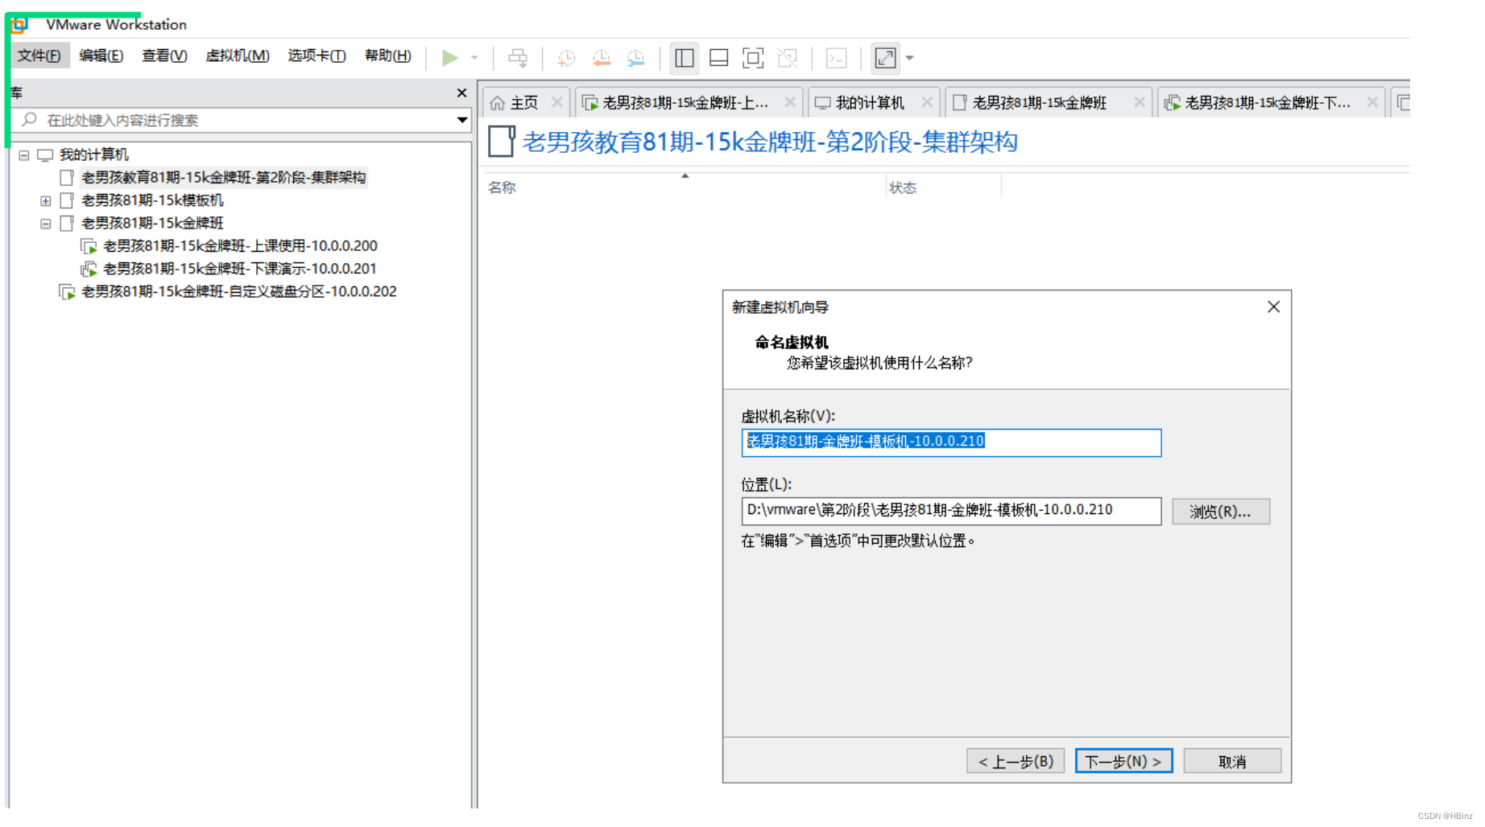Click the stretch guest display icon
Screen dimensions: 1485x827
pos(885,58)
